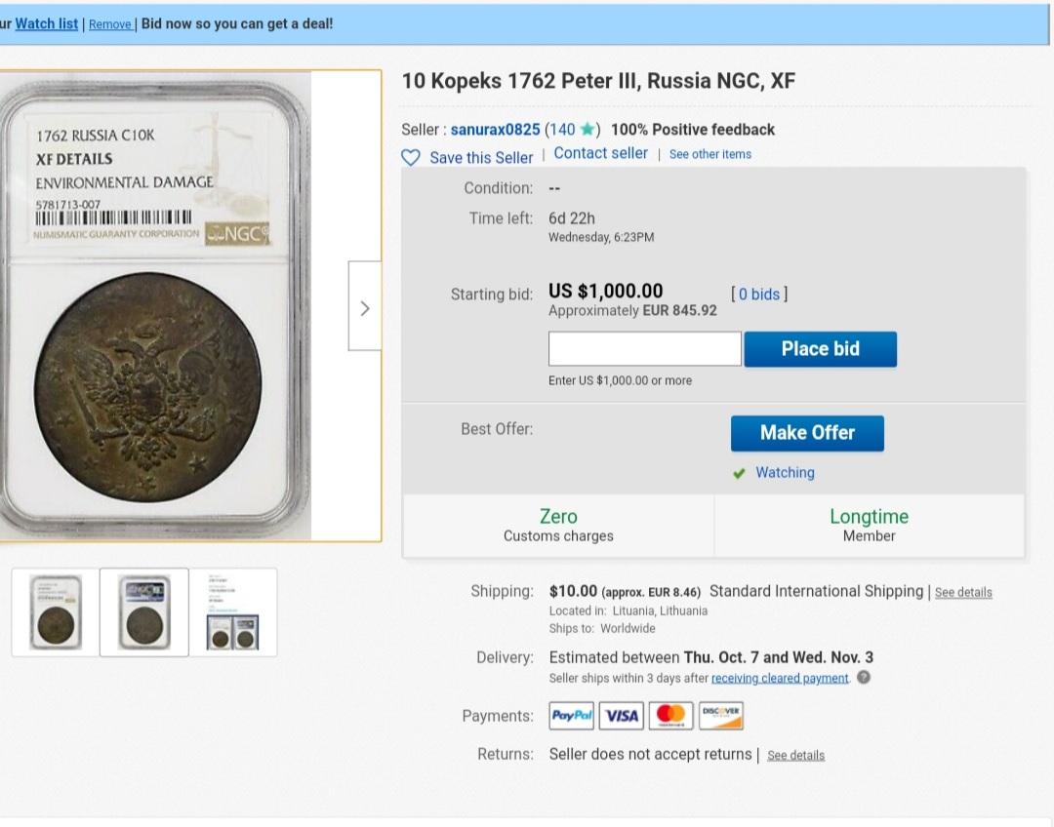
Task: Click the heart icon to save seller
Action: click(x=411, y=158)
